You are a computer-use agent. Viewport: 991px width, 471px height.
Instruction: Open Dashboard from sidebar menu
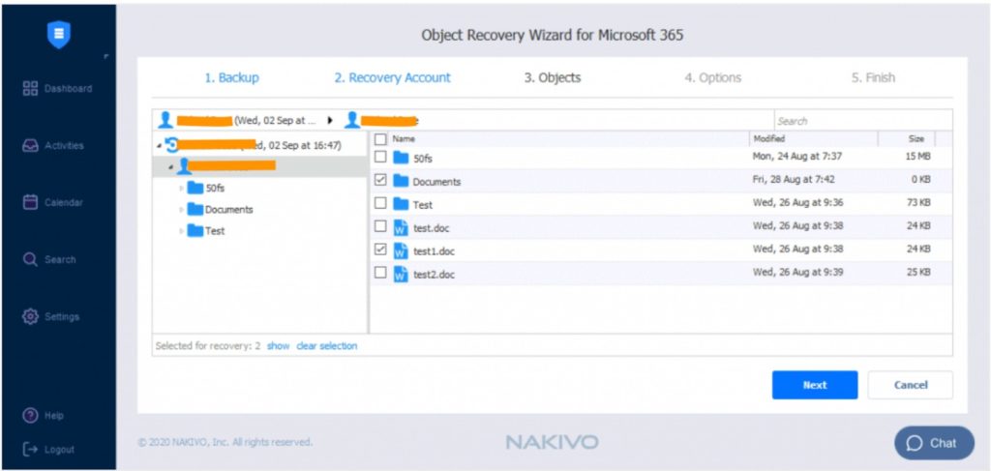(69, 88)
